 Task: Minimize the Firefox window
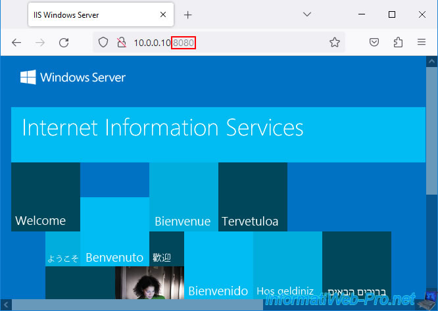point(362,14)
